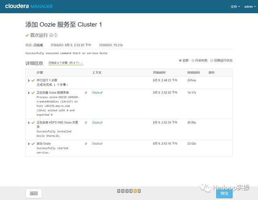Open the 支持 dropdown menu
Viewport: 258px width, 200px height.
pyautogui.click(x=235, y=6)
